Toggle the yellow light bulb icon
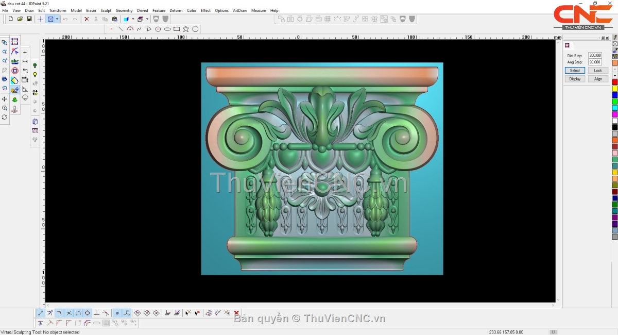618x335 pixels. [x=35, y=74]
